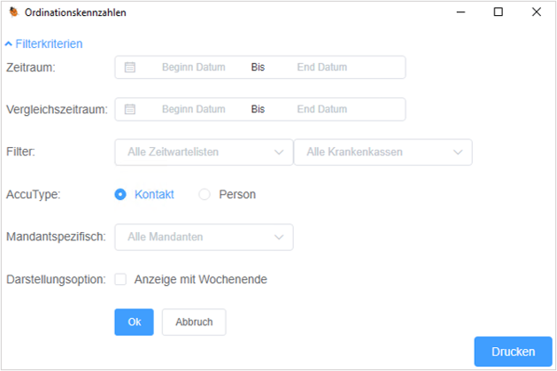Enable Anzeige mit Wochenende checkbox
The width and height of the screenshot is (557, 371).
[x=120, y=279]
